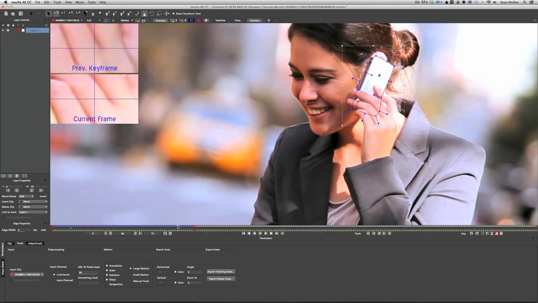Jump to the first frame
This screenshot has width=538, height=303.
(243, 233)
